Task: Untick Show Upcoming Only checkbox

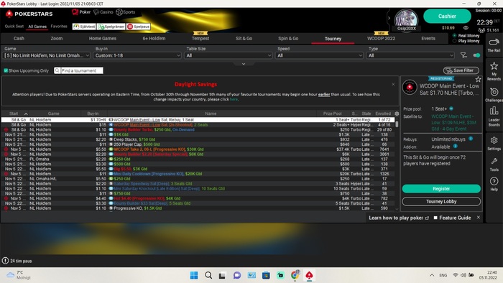Action: (6, 70)
